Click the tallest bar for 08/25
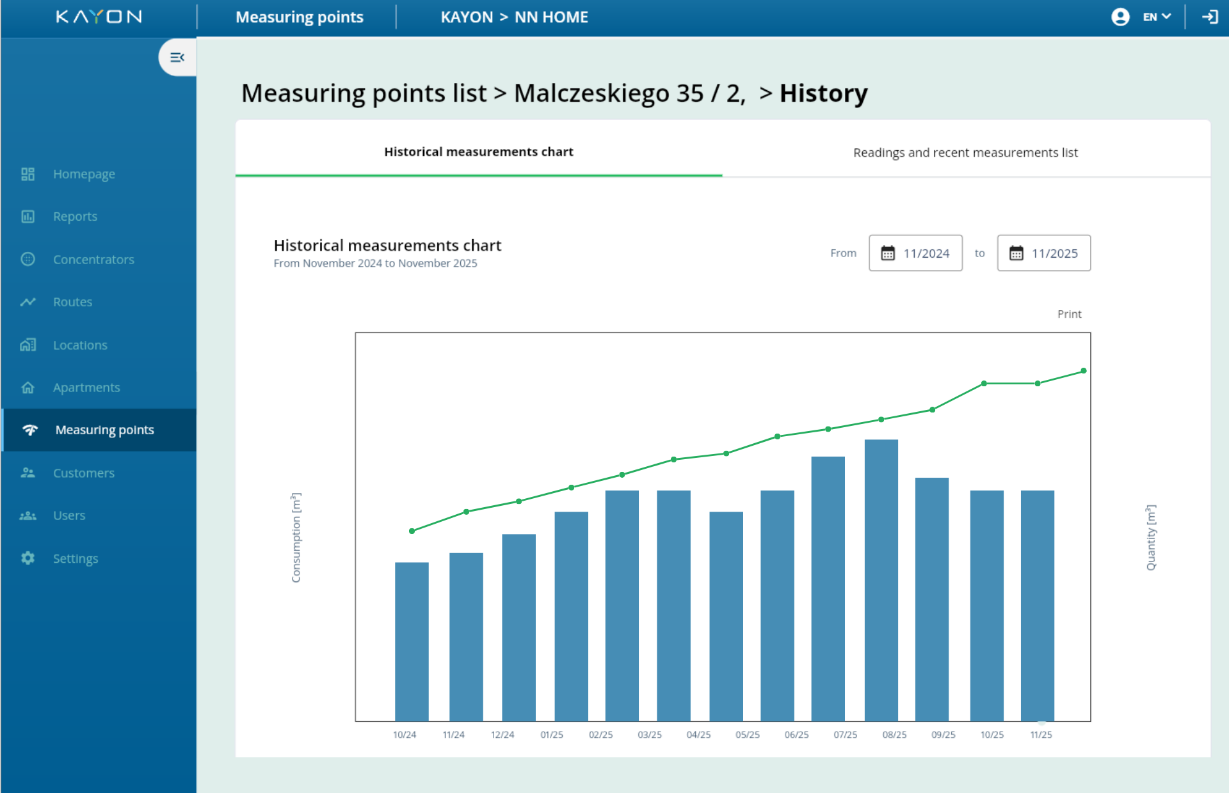The image size is (1229, 793). (x=881, y=579)
